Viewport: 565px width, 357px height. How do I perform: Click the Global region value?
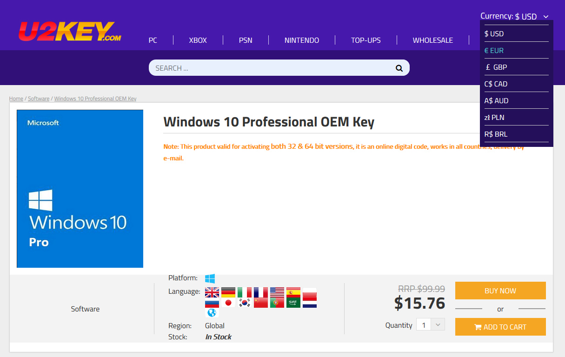pyautogui.click(x=215, y=326)
